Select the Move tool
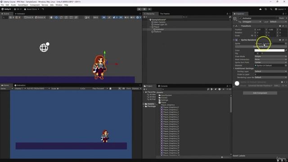The width and height of the screenshot is (288, 162). pyautogui.click(x=56, y=18)
